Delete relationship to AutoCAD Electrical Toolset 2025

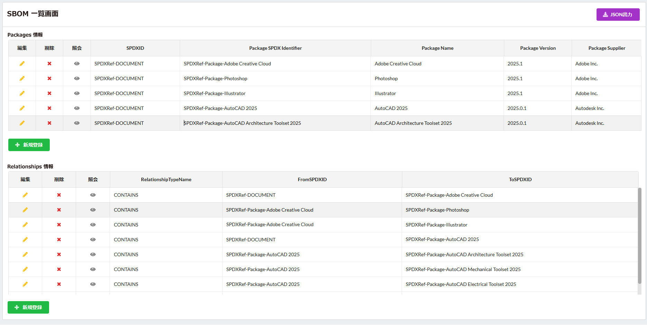tap(59, 284)
